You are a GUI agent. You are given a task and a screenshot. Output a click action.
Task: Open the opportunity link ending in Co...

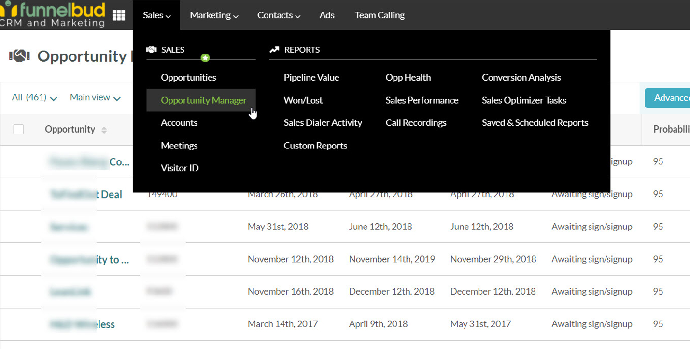(90, 162)
